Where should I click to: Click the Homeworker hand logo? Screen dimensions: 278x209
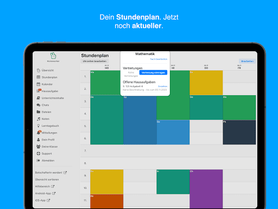coord(53,56)
